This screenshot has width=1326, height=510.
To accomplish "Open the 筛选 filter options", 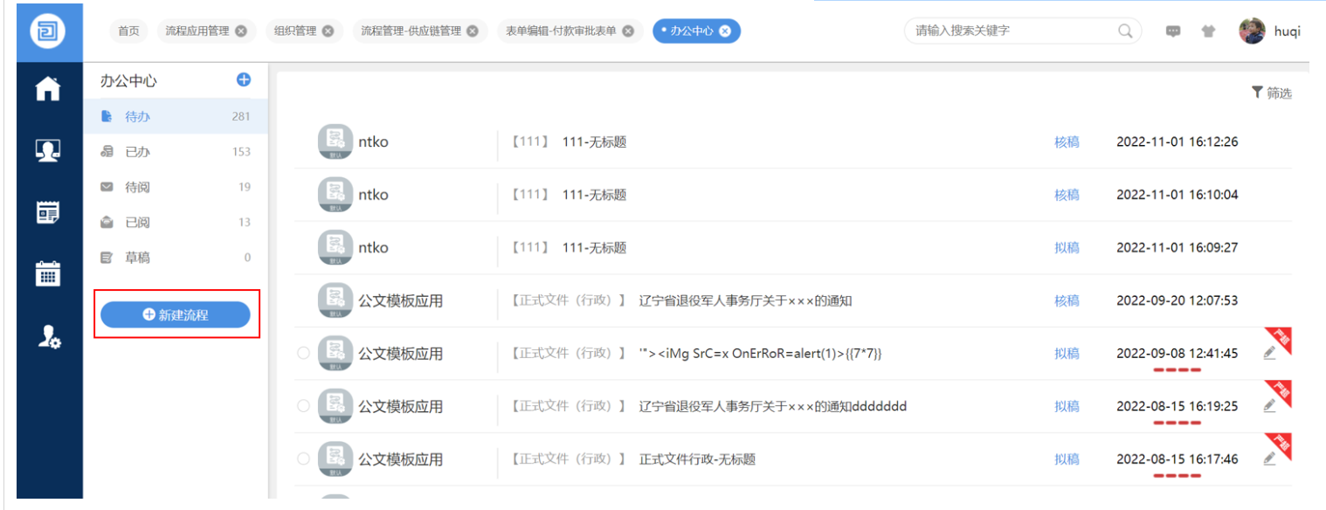I will 1271,93.
